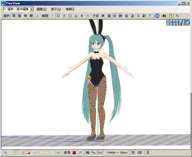Click the red-blue gradient swatch
The height and width of the screenshot is (157, 192).
click(x=74, y=153)
